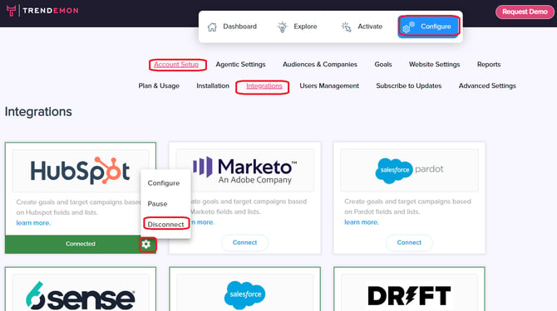
Task: Click the HubSpot logo
Action: pyautogui.click(x=80, y=171)
